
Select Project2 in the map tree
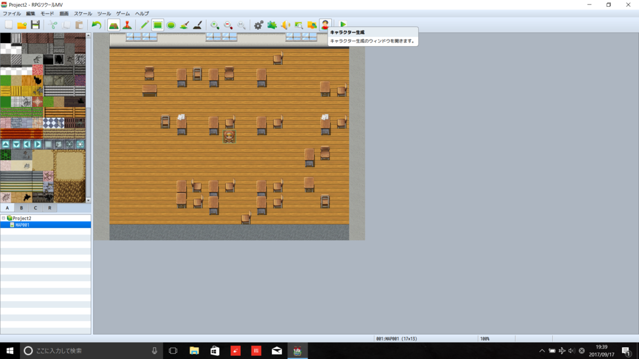pos(22,218)
